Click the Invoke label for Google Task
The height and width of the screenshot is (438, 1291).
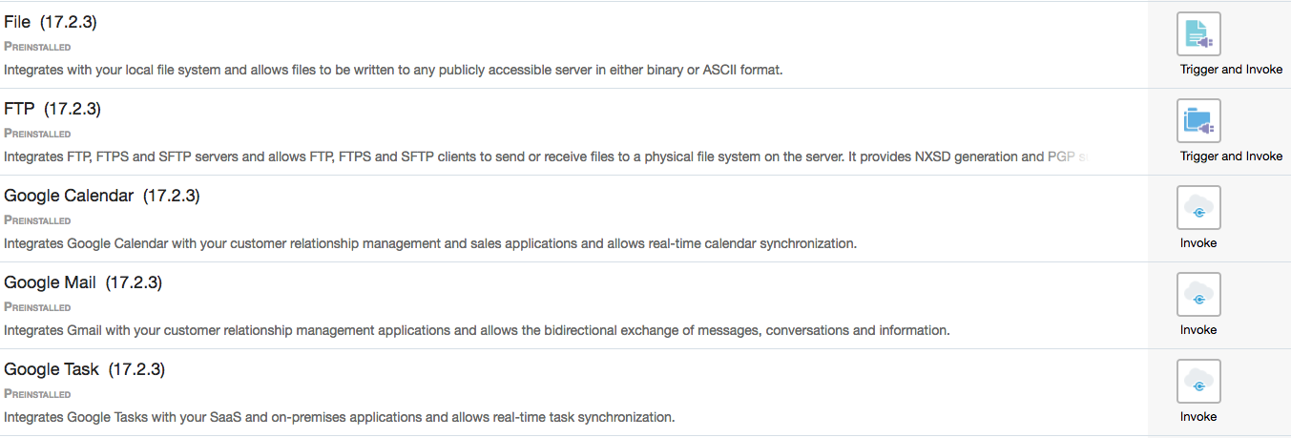(1198, 417)
